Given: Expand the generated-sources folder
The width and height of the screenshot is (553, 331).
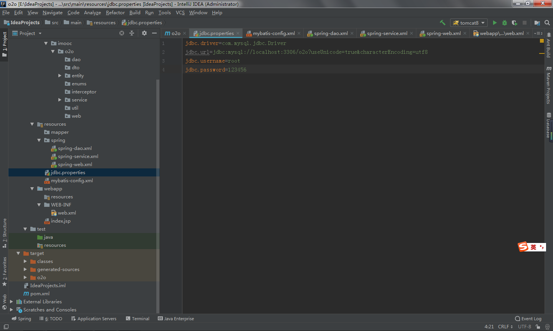Looking at the screenshot, I should pos(25,269).
